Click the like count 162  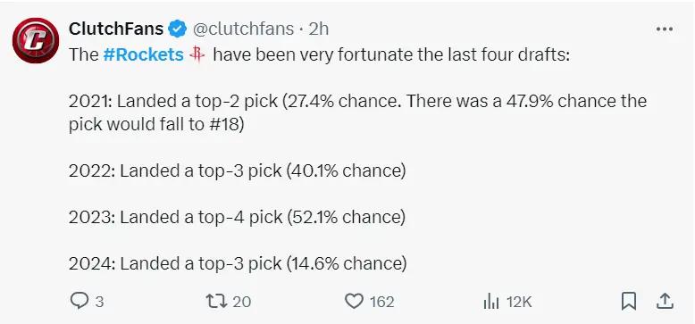[x=381, y=302]
